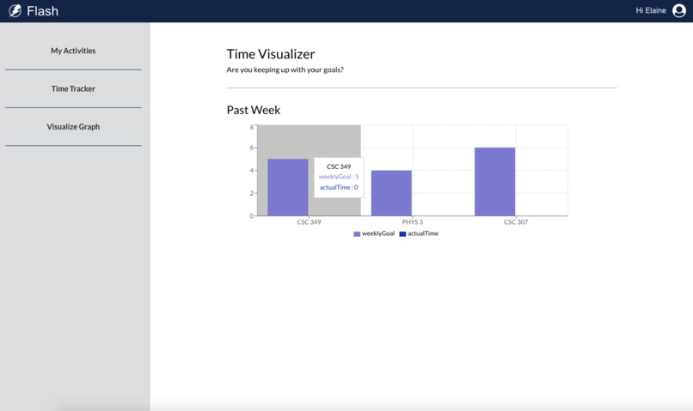Click the y-axis label 4
This screenshot has width=693, height=411.
tap(251, 170)
